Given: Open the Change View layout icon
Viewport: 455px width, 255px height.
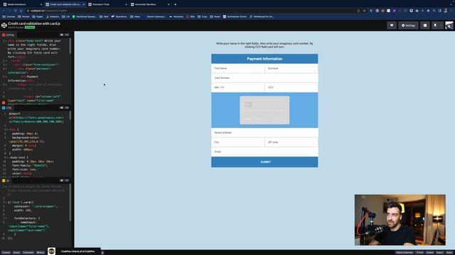Looking at the screenshot, I should 425,25.
